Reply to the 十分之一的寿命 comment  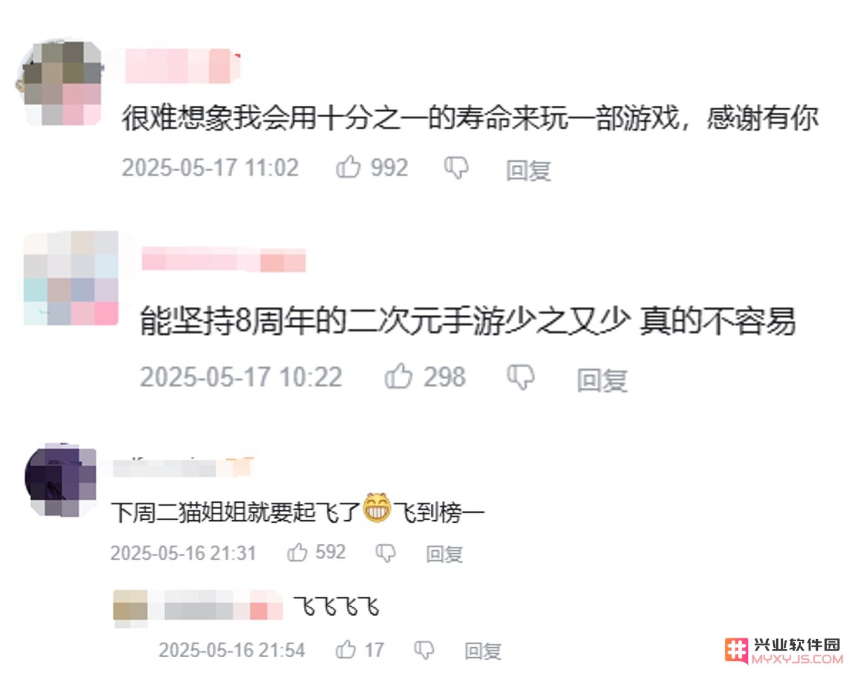pyautogui.click(x=529, y=170)
